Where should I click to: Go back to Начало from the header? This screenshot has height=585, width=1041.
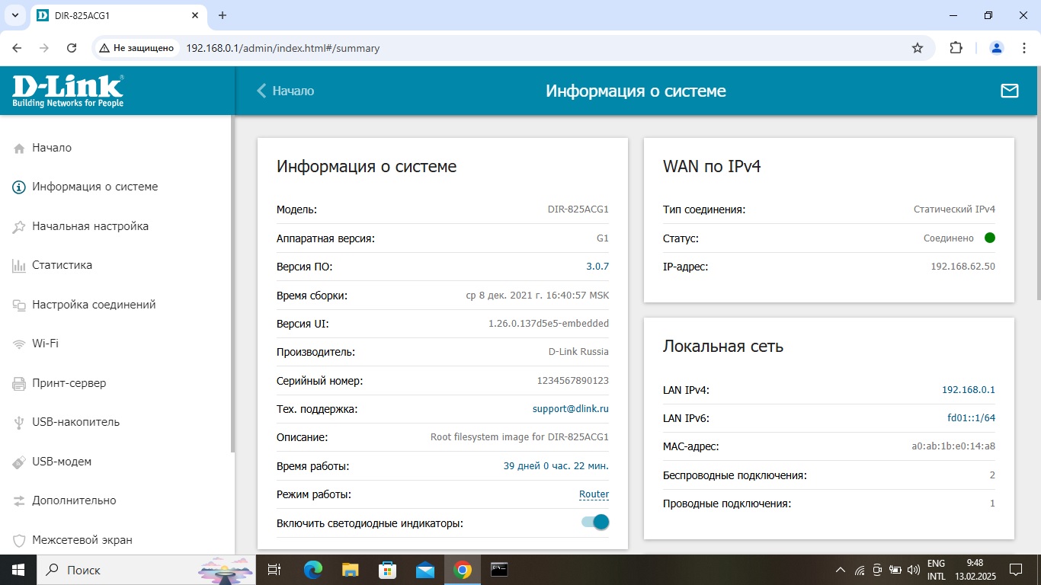[285, 91]
